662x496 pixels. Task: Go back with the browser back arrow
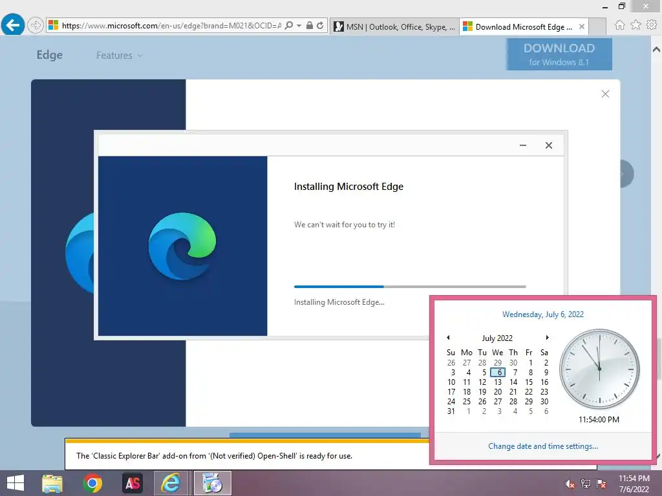click(13, 25)
